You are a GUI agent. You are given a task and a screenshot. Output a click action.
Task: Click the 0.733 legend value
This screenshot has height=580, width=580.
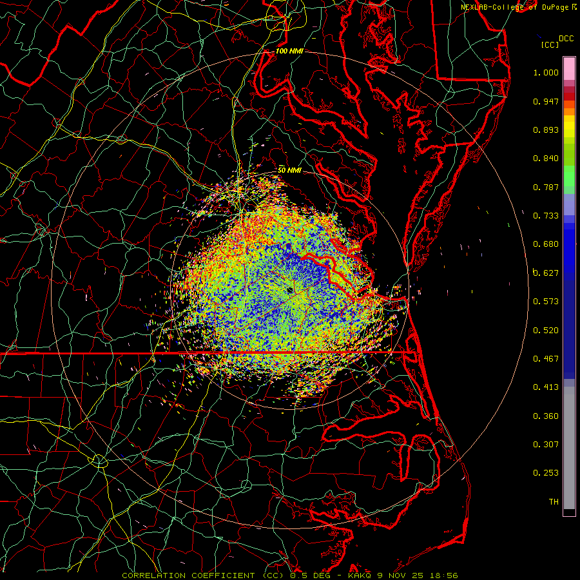pyautogui.click(x=546, y=216)
